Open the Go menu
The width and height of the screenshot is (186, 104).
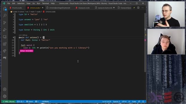click(34, 3)
